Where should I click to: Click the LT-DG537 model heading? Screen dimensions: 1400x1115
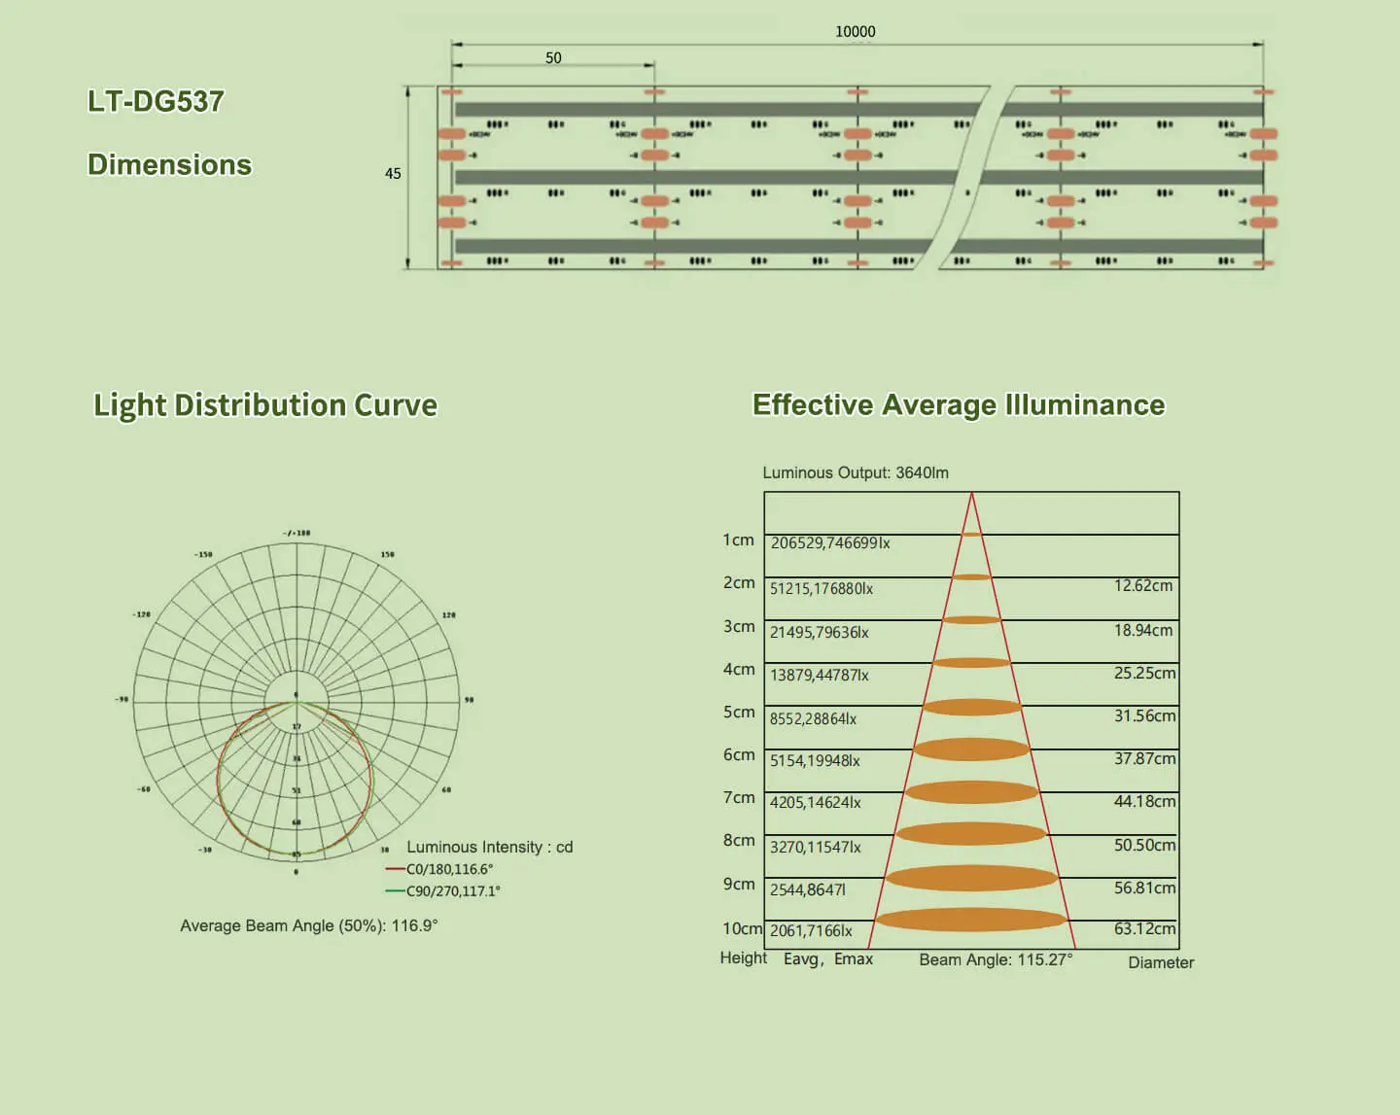coord(156,101)
